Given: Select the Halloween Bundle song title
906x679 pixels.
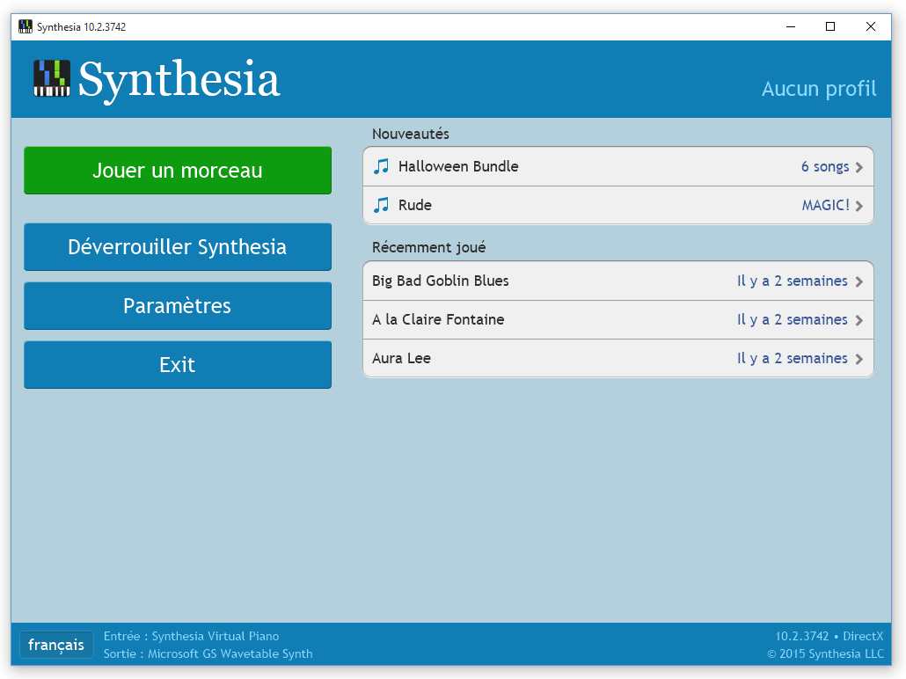Looking at the screenshot, I should [x=458, y=166].
